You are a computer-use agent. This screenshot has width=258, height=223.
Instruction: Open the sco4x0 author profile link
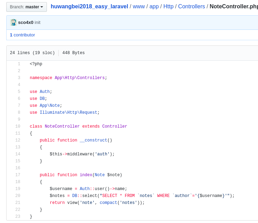(x=26, y=23)
